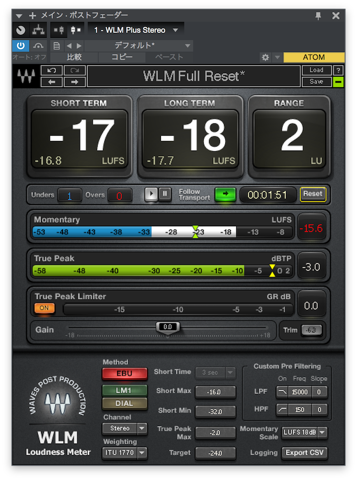Toggle the HPF filter on
The image size is (357, 480).
(x=282, y=410)
